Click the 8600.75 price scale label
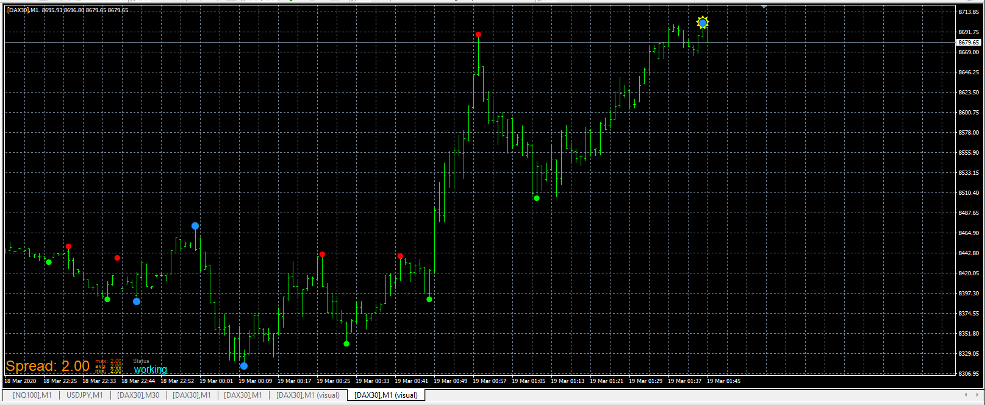985x405 pixels. [969, 113]
